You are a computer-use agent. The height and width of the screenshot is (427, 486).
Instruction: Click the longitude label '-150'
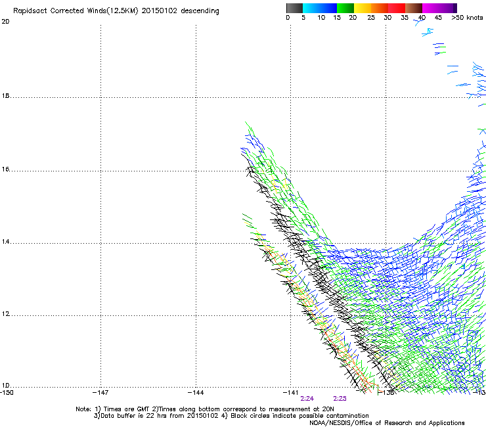7,393
